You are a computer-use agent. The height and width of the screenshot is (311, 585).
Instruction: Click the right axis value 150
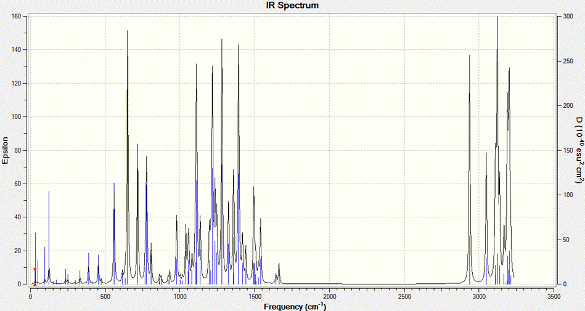coord(568,150)
